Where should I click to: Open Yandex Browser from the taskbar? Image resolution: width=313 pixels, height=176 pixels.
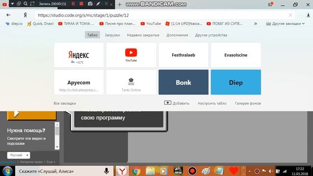[x=122, y=171]
